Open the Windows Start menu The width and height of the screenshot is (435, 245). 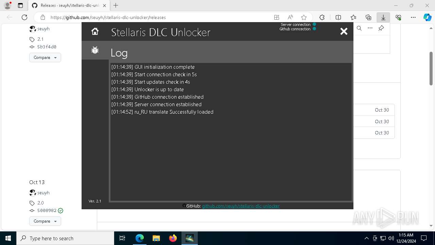[x=8, y=238]
